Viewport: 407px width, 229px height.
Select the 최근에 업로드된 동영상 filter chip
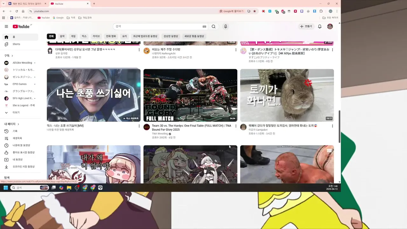tap(145, 36)
